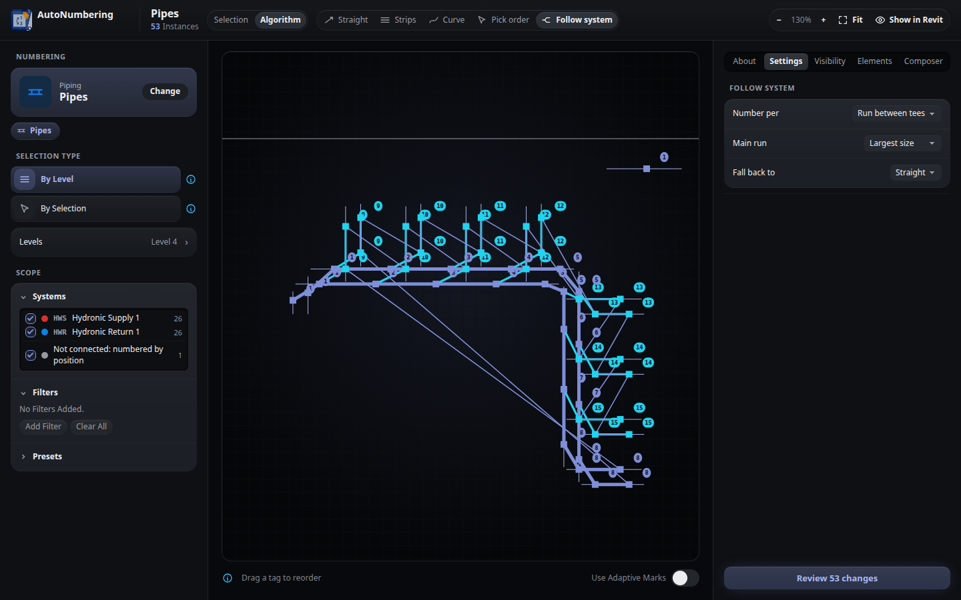Screen dimensions: 961x600
Task: Uncheck the Hydronic Return 1 system
Action: pyautogui.click(x=31, y=332)
